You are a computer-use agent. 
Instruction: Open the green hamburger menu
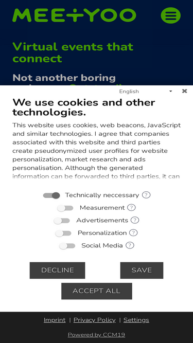click(x=171, y=15)
